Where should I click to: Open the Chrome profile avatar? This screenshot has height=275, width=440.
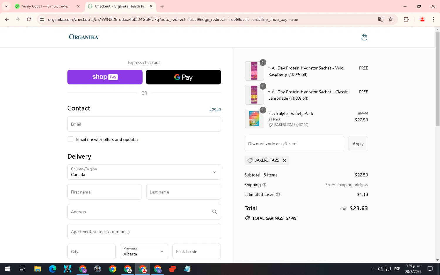(422, 19)
